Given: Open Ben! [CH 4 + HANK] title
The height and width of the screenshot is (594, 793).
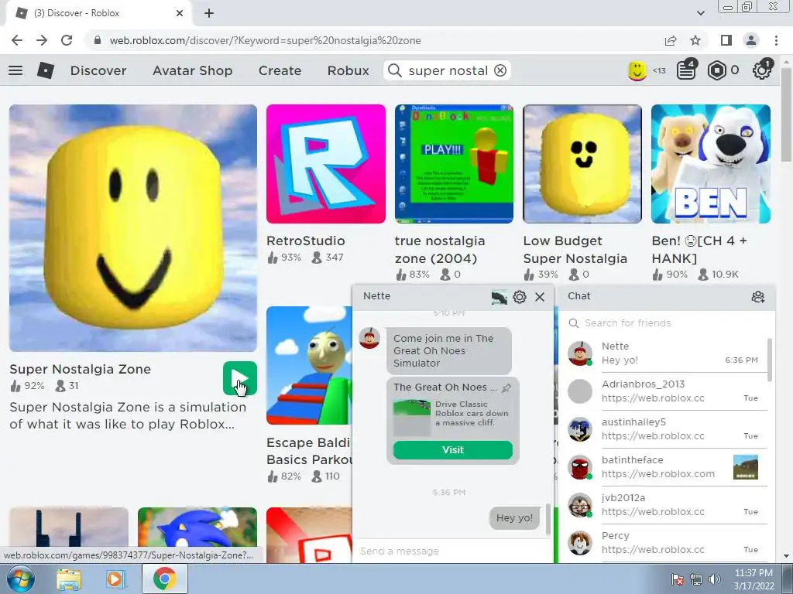Looking at the screenshot, I should (699, 250).
